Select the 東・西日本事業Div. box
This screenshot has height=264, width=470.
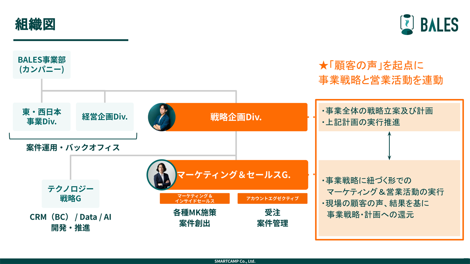(41, 117)
